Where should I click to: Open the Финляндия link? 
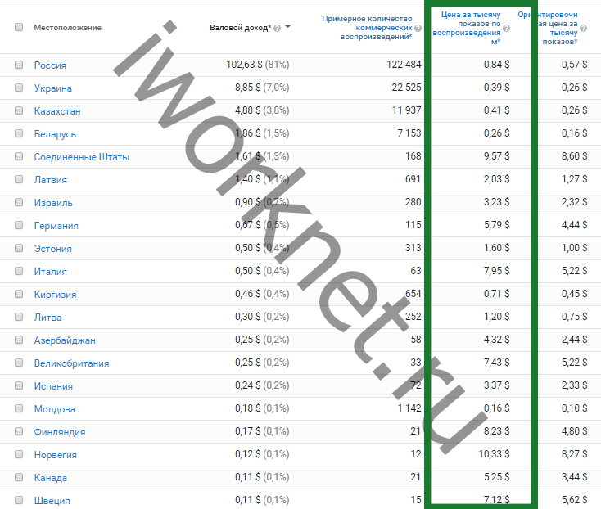(x=60, y=431)
